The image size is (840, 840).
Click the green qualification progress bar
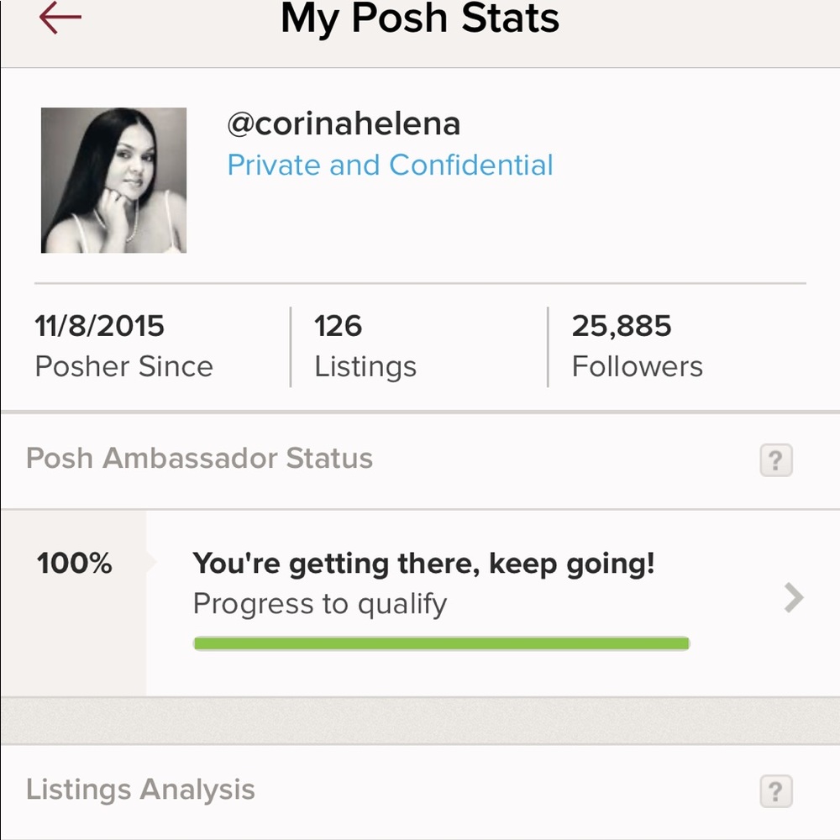pyautogui.click(x=441, y=642)
